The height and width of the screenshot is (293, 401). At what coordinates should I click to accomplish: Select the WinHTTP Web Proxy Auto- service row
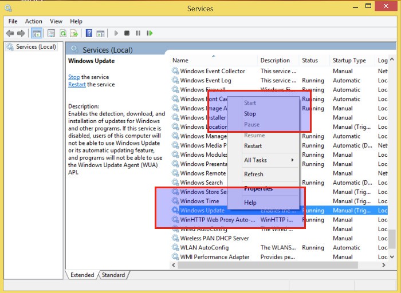[x=280, y=220]
